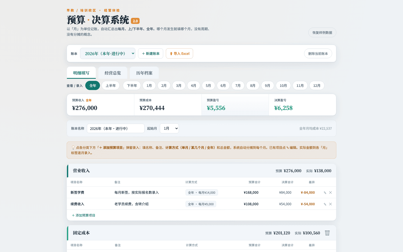Select the 2月 month pill

click(x=164, y=86)
